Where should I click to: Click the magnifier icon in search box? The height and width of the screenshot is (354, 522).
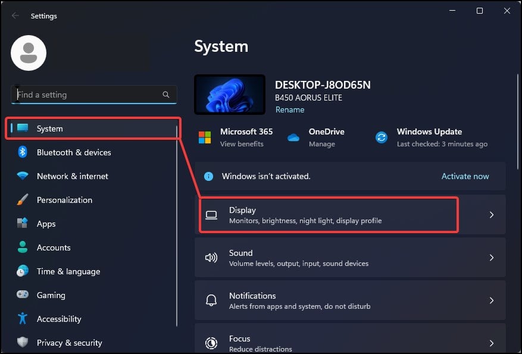tap(166, 95)
